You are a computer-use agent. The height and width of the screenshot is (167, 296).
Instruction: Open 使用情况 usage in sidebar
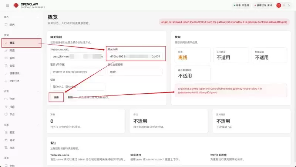tap(21, 73)
